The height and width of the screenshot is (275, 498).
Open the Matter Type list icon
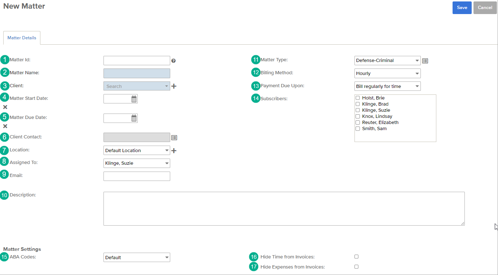click(425, 61)
